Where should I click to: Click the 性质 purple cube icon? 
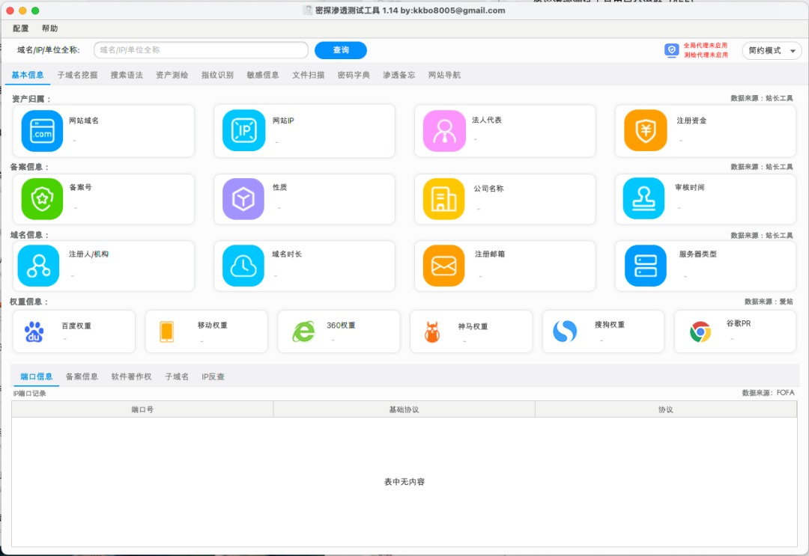pyautogui.click(x=243, y=199)
